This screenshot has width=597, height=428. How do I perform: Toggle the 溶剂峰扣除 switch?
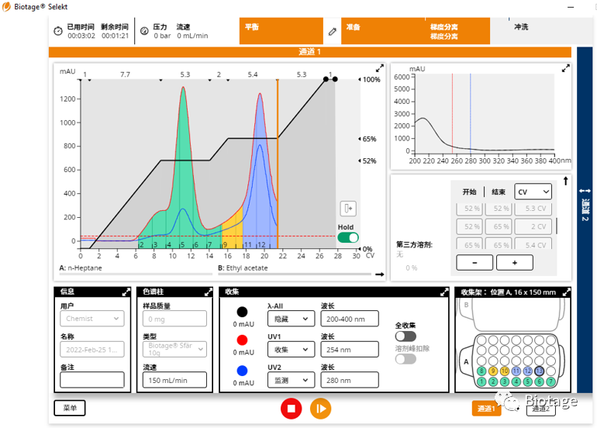405,359
